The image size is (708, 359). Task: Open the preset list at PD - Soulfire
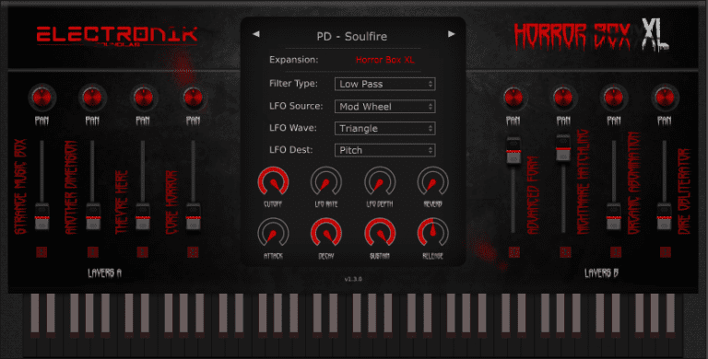pos(352,36)
